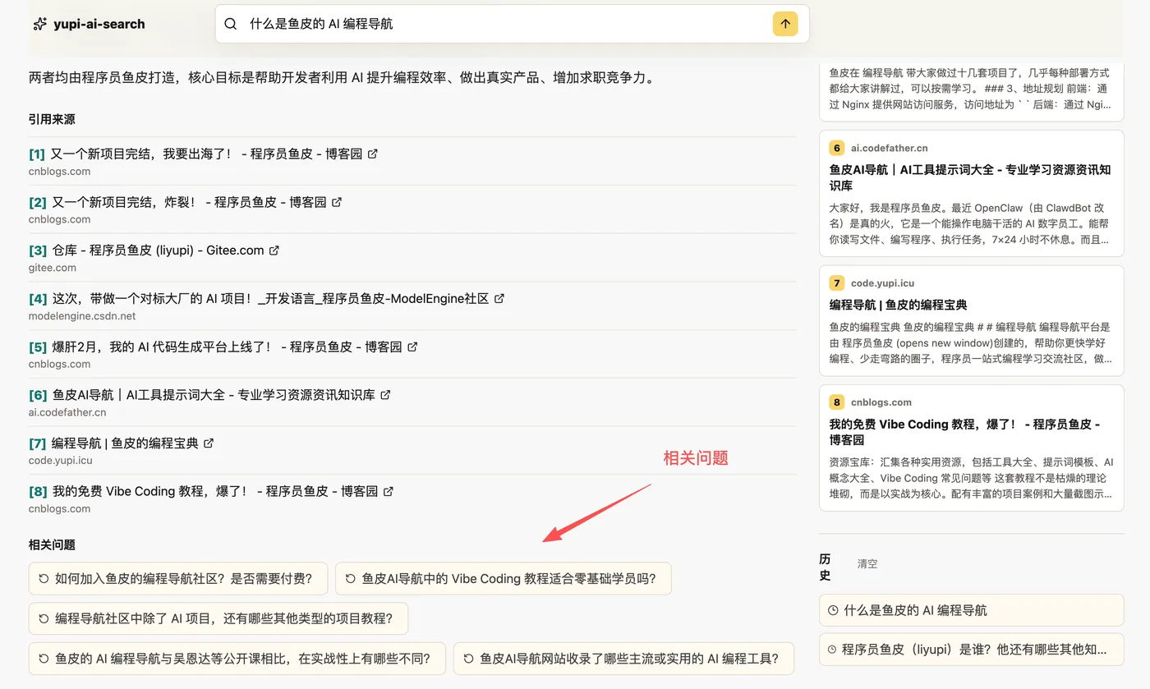This screenshot has height=689, width=1150.
Task: Open citation [6] 鱼皮AI导航 link
Action: [x=209, y=395]
